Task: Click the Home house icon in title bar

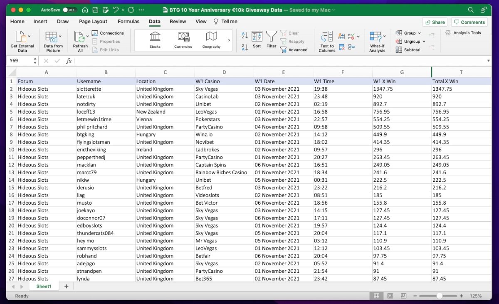Action: click(x=85, y=10)
